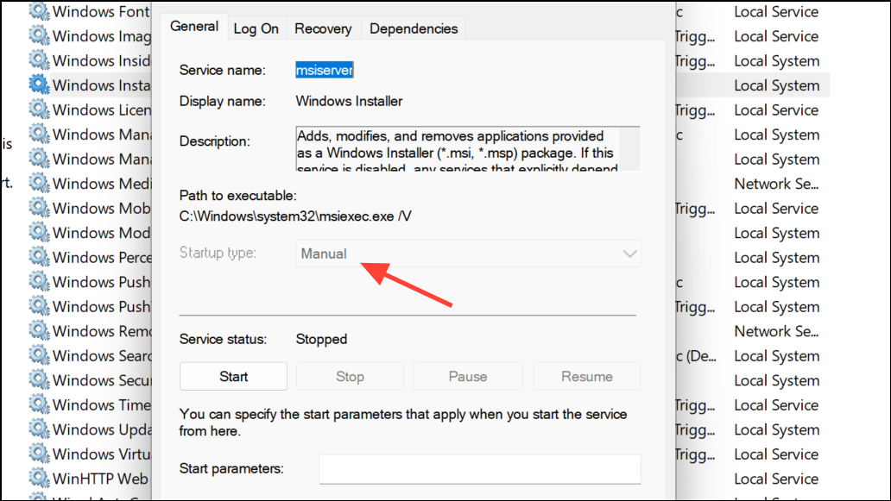
Task: Switch to the Dependencies tab
Action: (x=414, y=28)
